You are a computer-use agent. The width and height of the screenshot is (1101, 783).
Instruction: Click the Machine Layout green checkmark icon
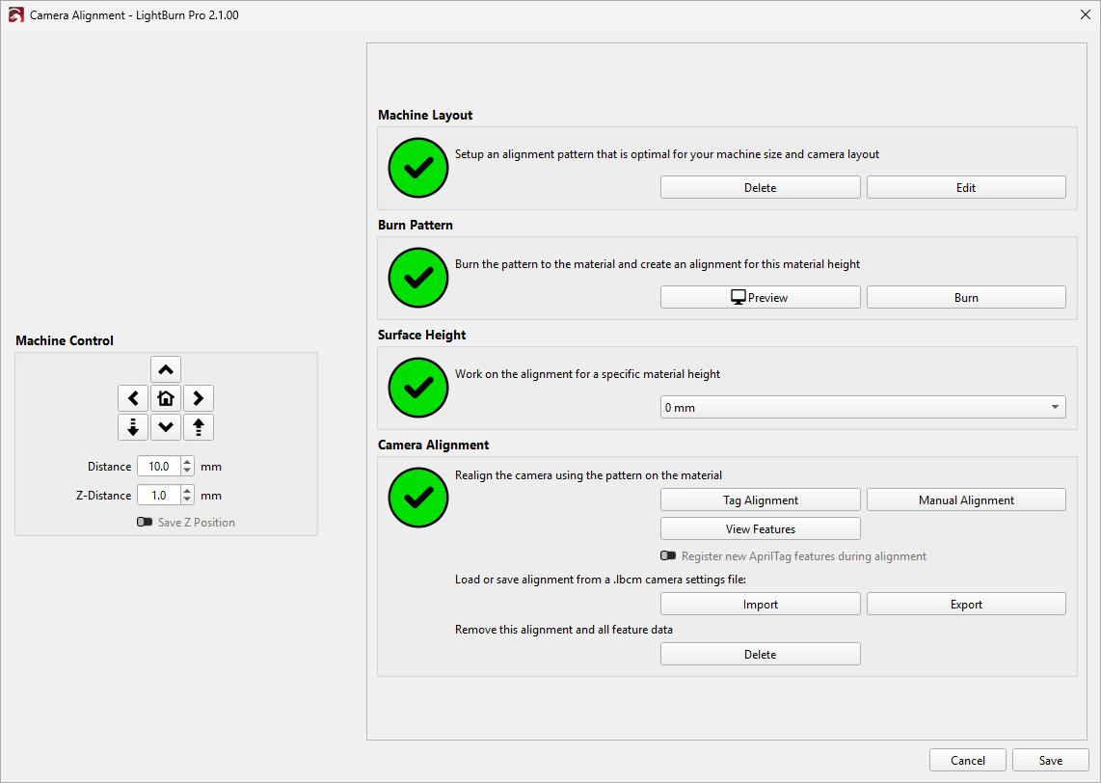tap(417, 168)
